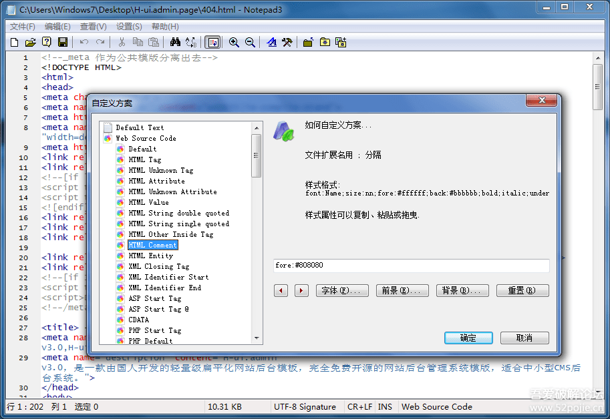Click the Cut scissors icon
Viewport: 610px width, 419px height.
(x=122, y=42)
